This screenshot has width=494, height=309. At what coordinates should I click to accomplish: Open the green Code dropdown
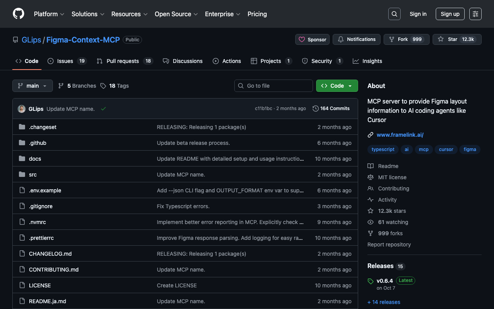tap(337, 86)
